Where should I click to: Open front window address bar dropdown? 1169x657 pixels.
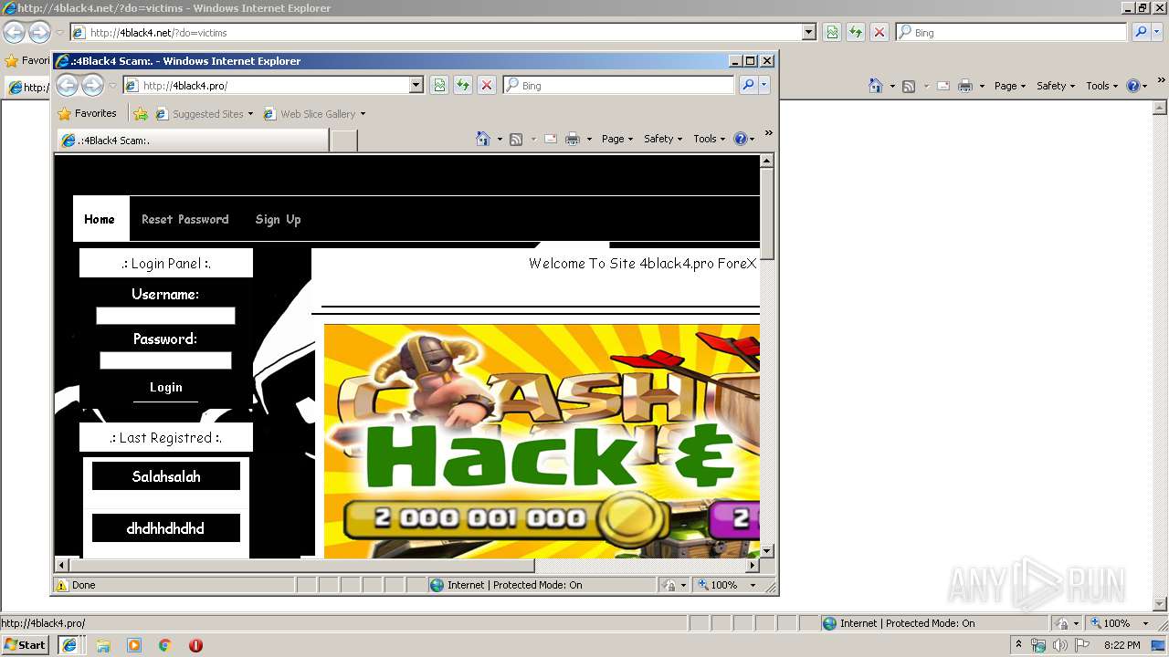416,85
